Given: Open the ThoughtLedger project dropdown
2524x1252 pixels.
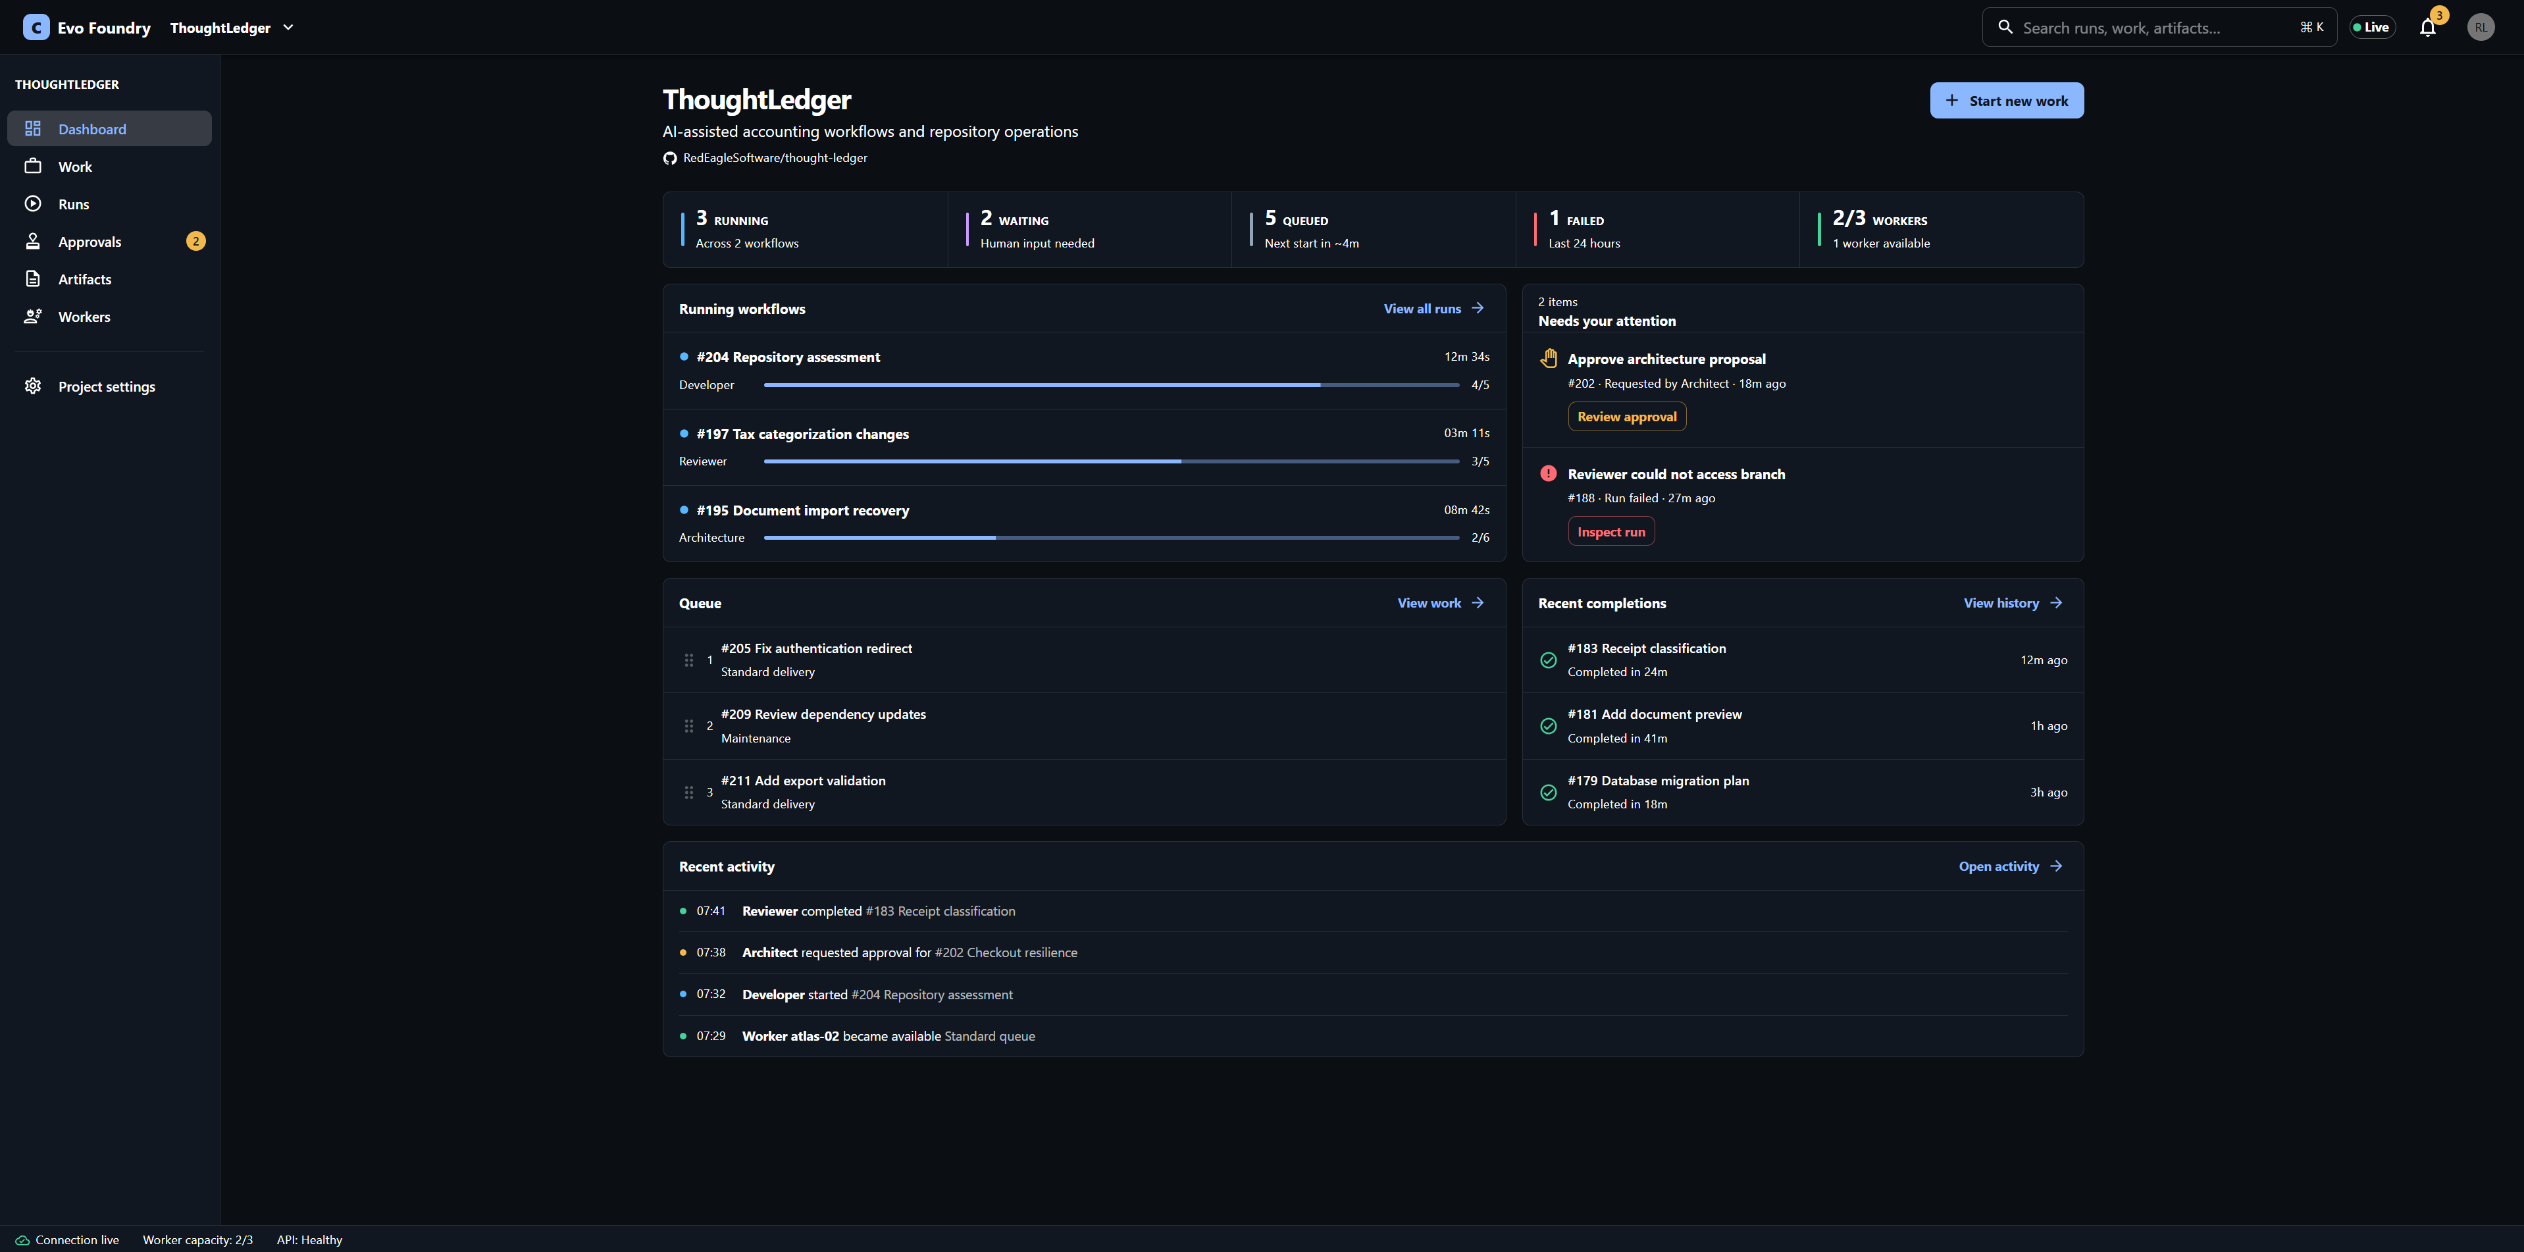Looking at the screenshot, I should click(x=232, y=28).
